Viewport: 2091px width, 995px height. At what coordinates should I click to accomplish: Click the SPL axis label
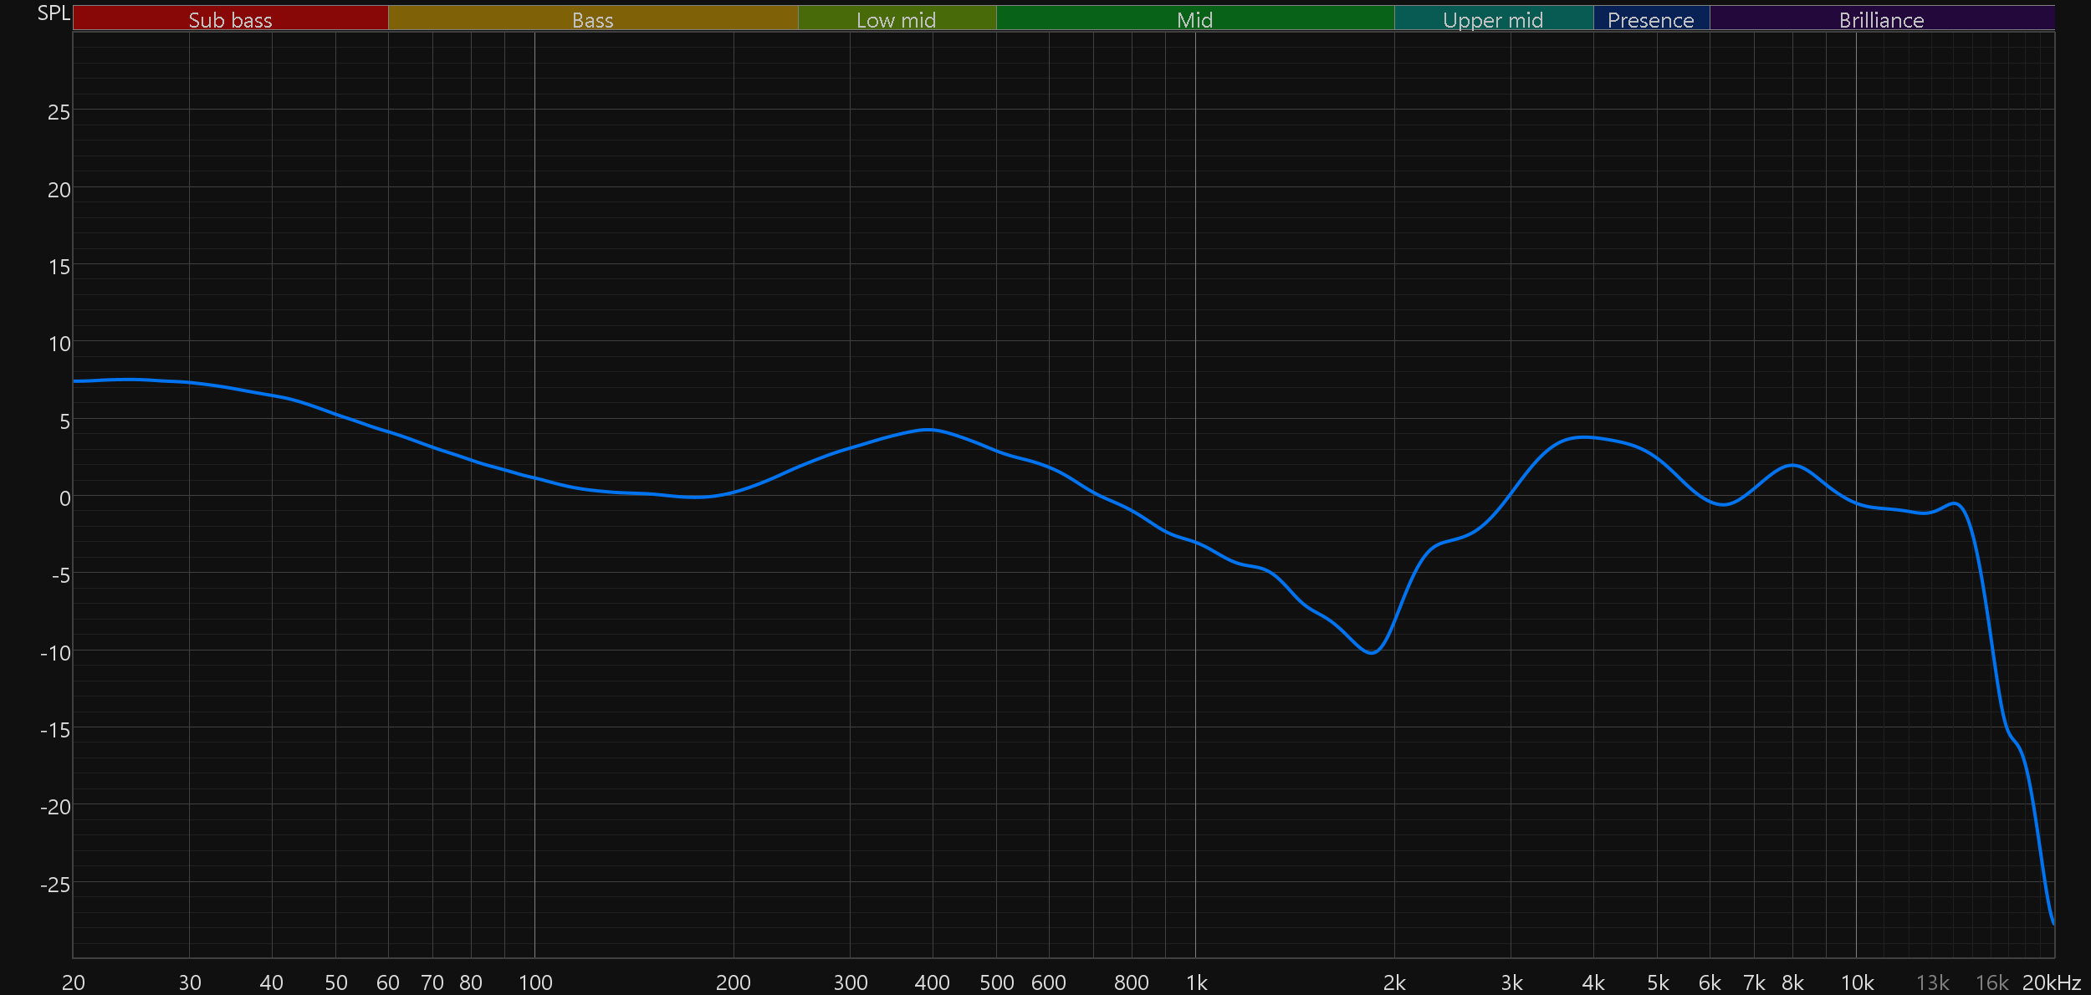(x=54, y=13)
